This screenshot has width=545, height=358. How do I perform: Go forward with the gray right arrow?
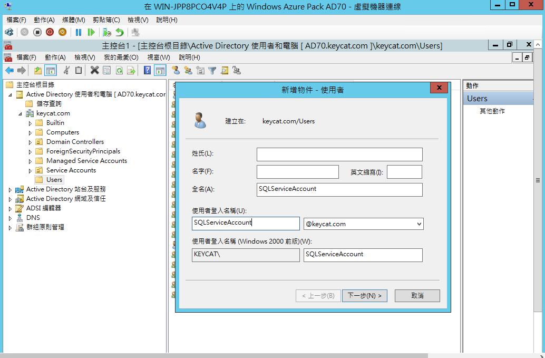22,71
